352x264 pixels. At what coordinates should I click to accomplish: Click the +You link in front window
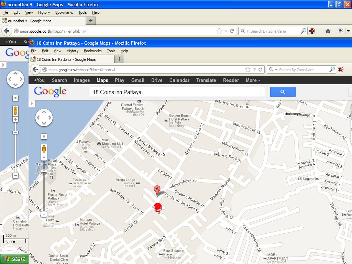click(x=39, y=80)
